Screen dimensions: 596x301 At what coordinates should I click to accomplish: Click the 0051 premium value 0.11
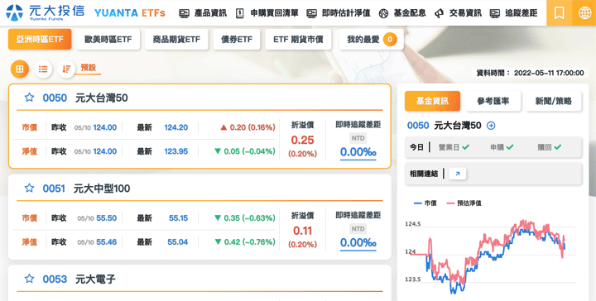coord(303,231)
